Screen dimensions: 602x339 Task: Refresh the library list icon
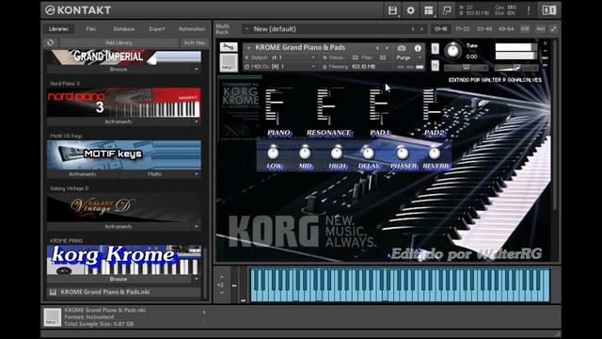tap(50, 42)
